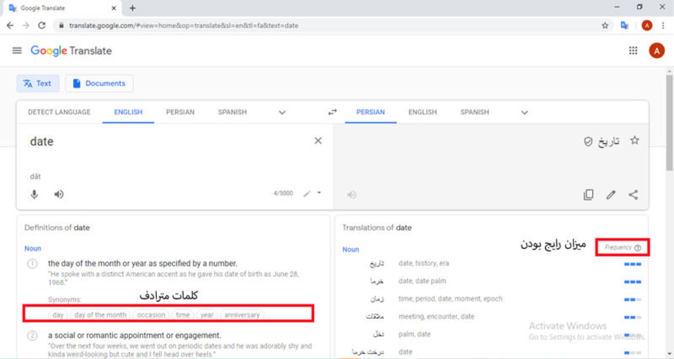Select the synonym chip 'time'
This screenshot has width=674, height=359.
click(183, 315)
